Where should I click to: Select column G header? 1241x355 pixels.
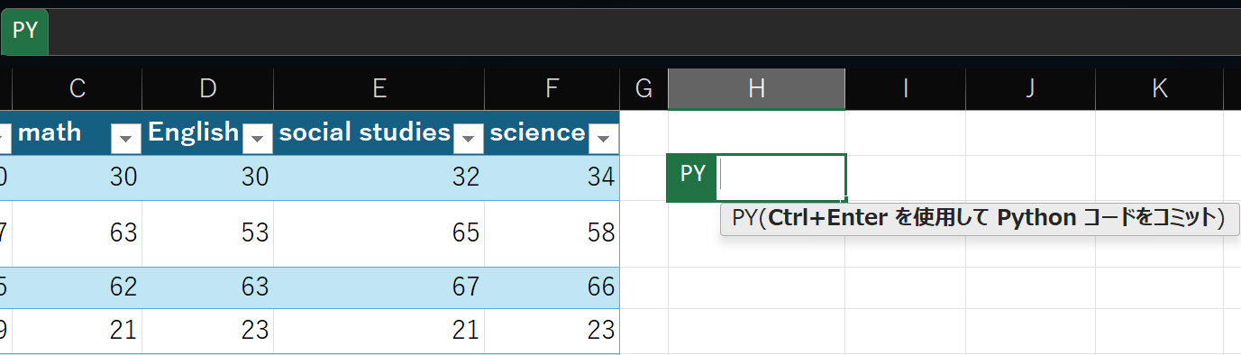click(643, 88)
